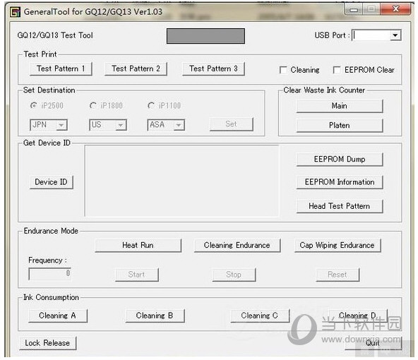
Task: Click the Set destination button
Action: [232, 124]
